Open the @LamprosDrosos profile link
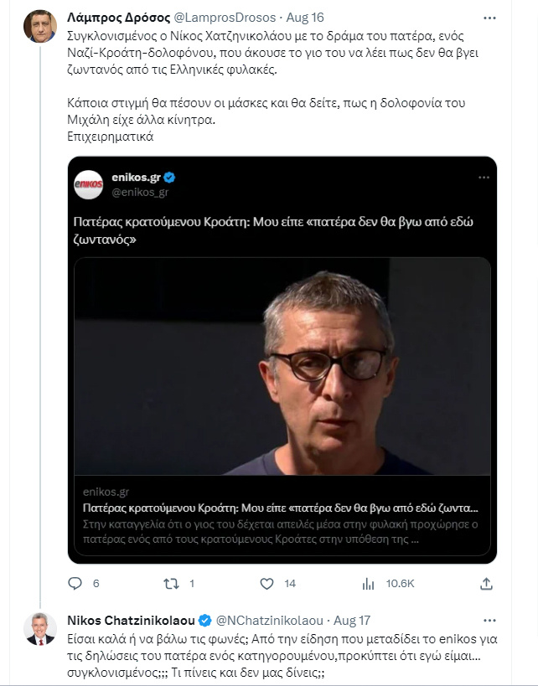 (x=226, y=13)
